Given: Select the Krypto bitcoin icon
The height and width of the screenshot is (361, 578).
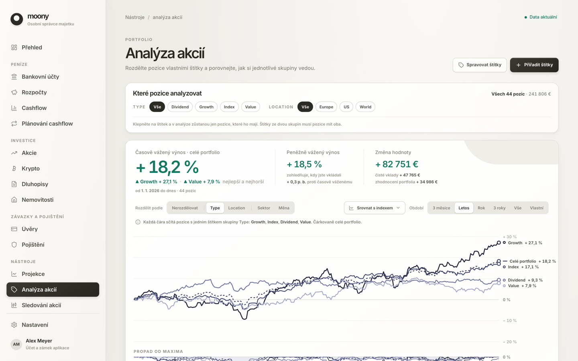Looking at the screenshot, I should point(14,168).
